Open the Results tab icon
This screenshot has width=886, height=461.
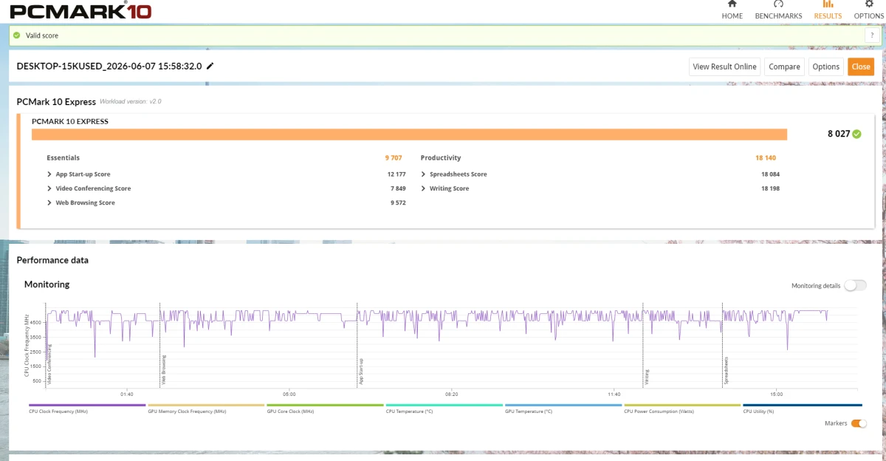[x=828, y=4]
